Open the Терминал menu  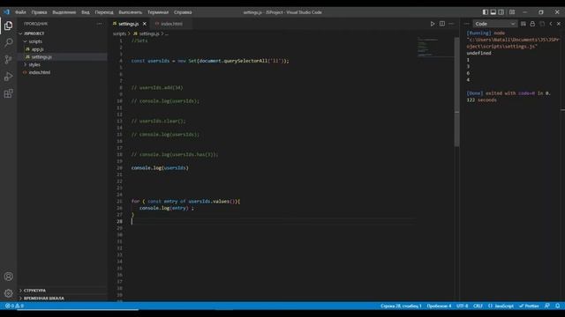pos(158,11)
